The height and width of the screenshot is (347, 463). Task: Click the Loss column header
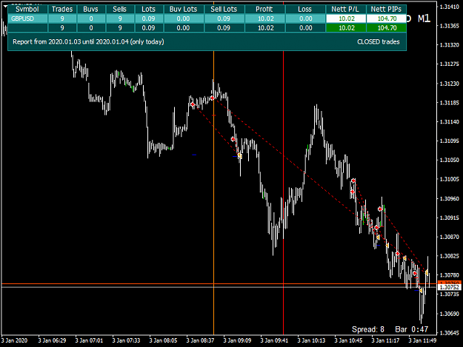pyautogui.click(x=305, y=10)
